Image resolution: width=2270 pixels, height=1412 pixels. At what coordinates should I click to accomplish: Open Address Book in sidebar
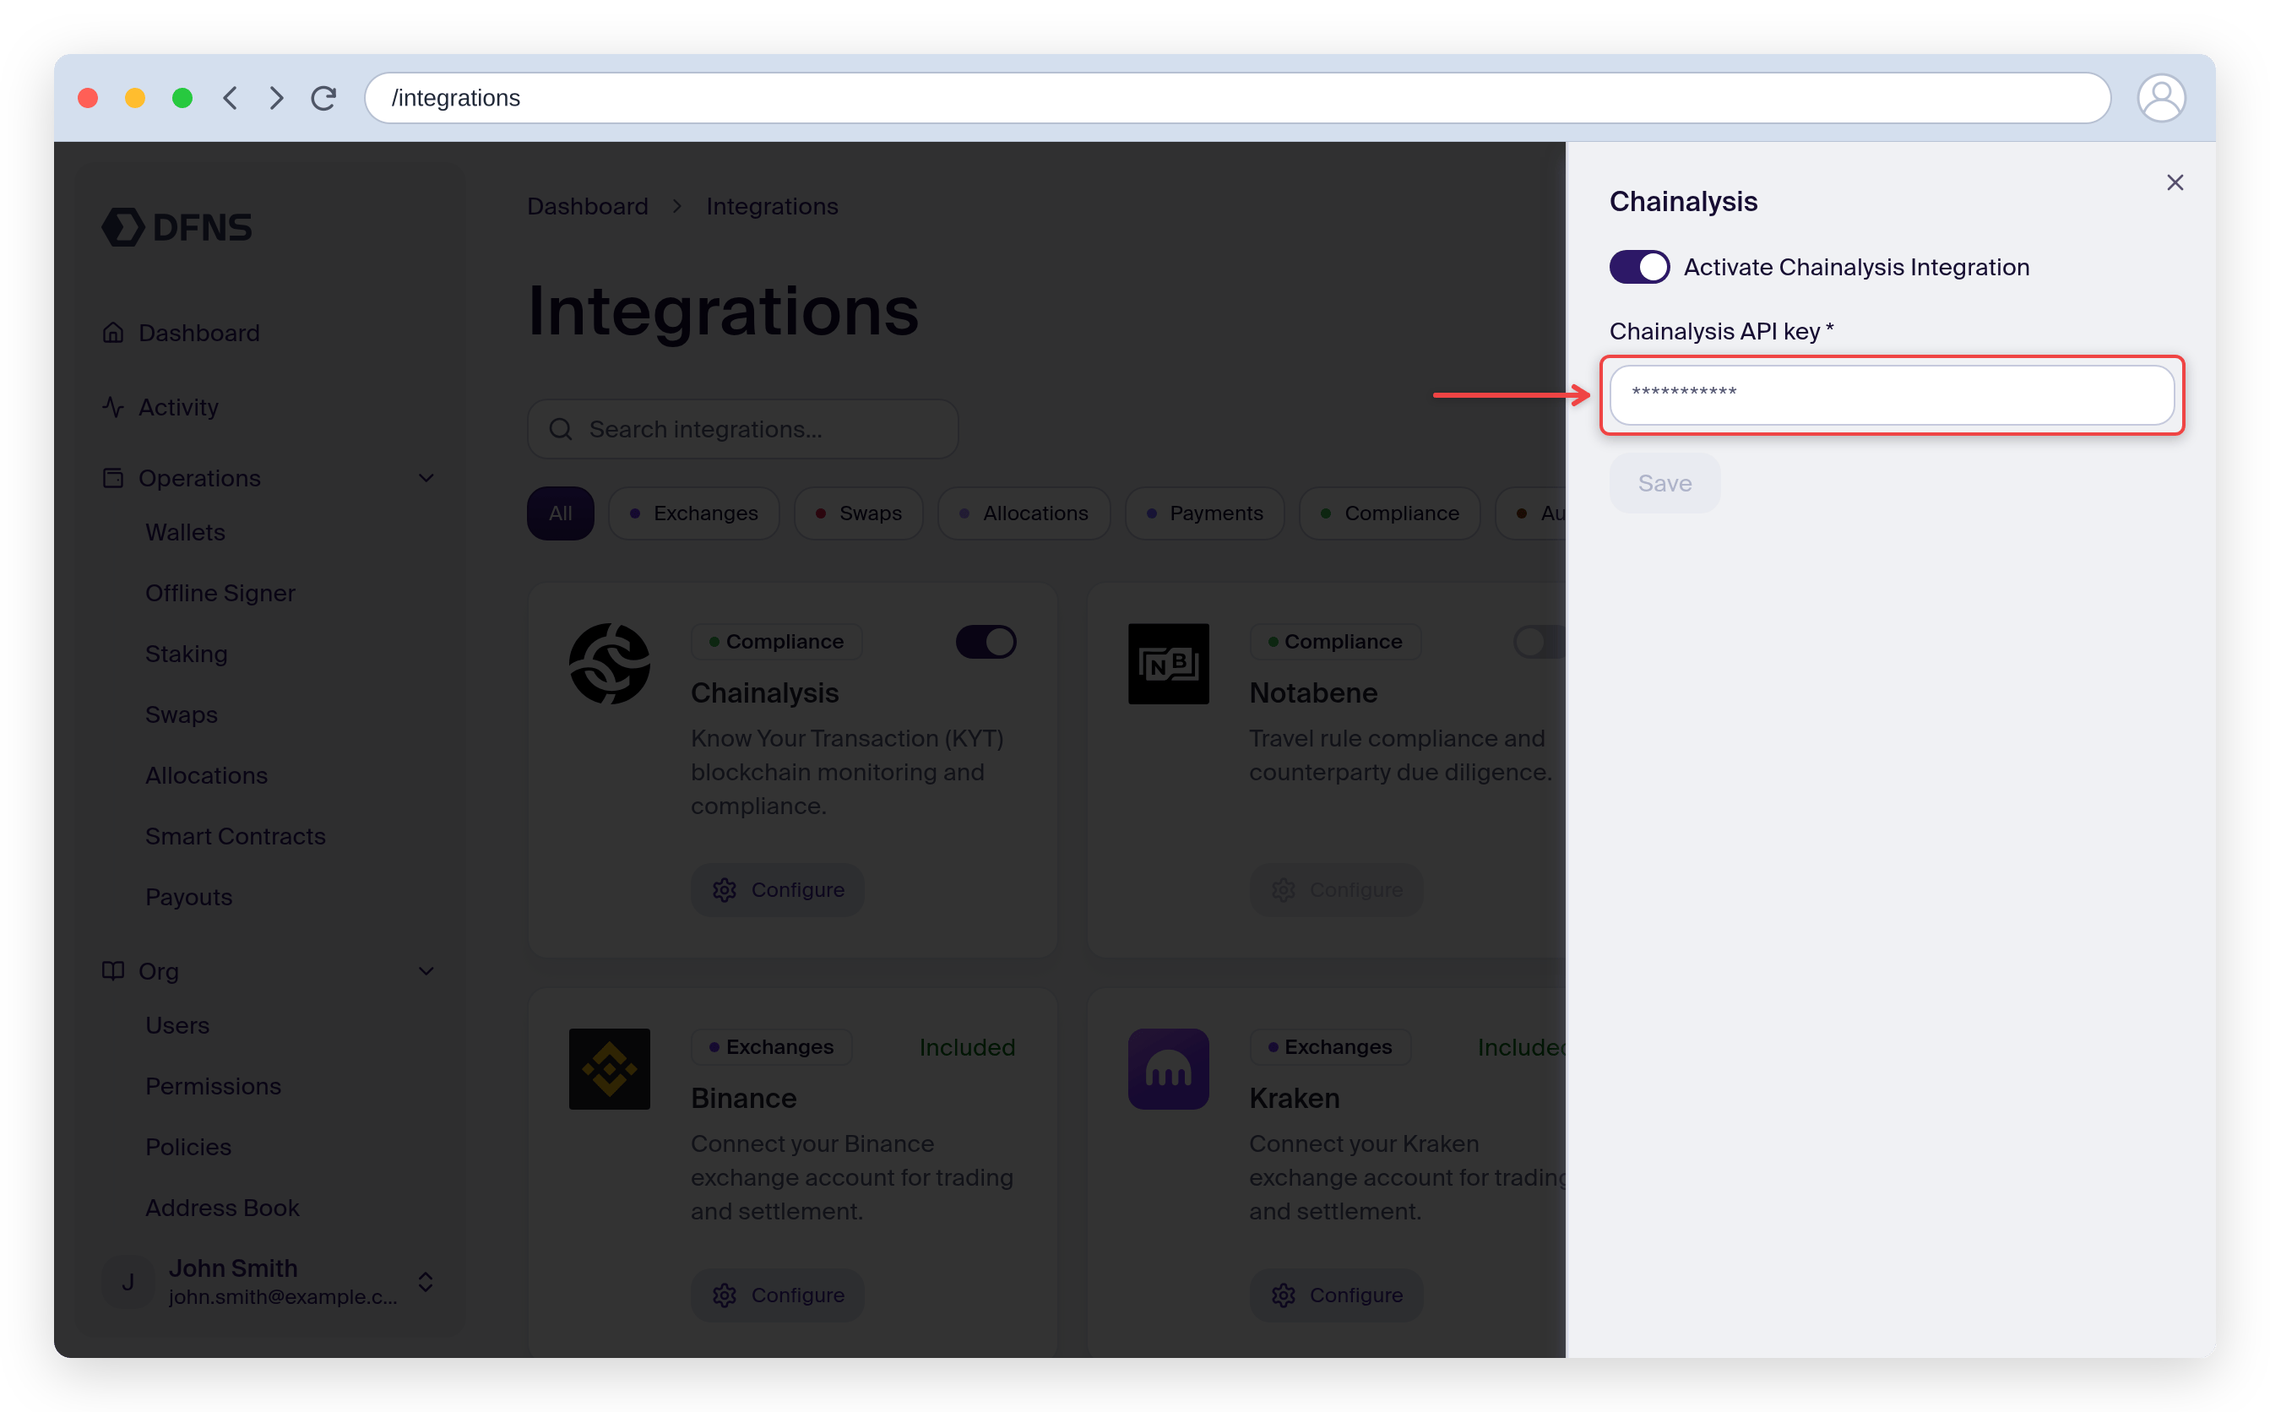pyautogui.click(x=222, y=1208)
